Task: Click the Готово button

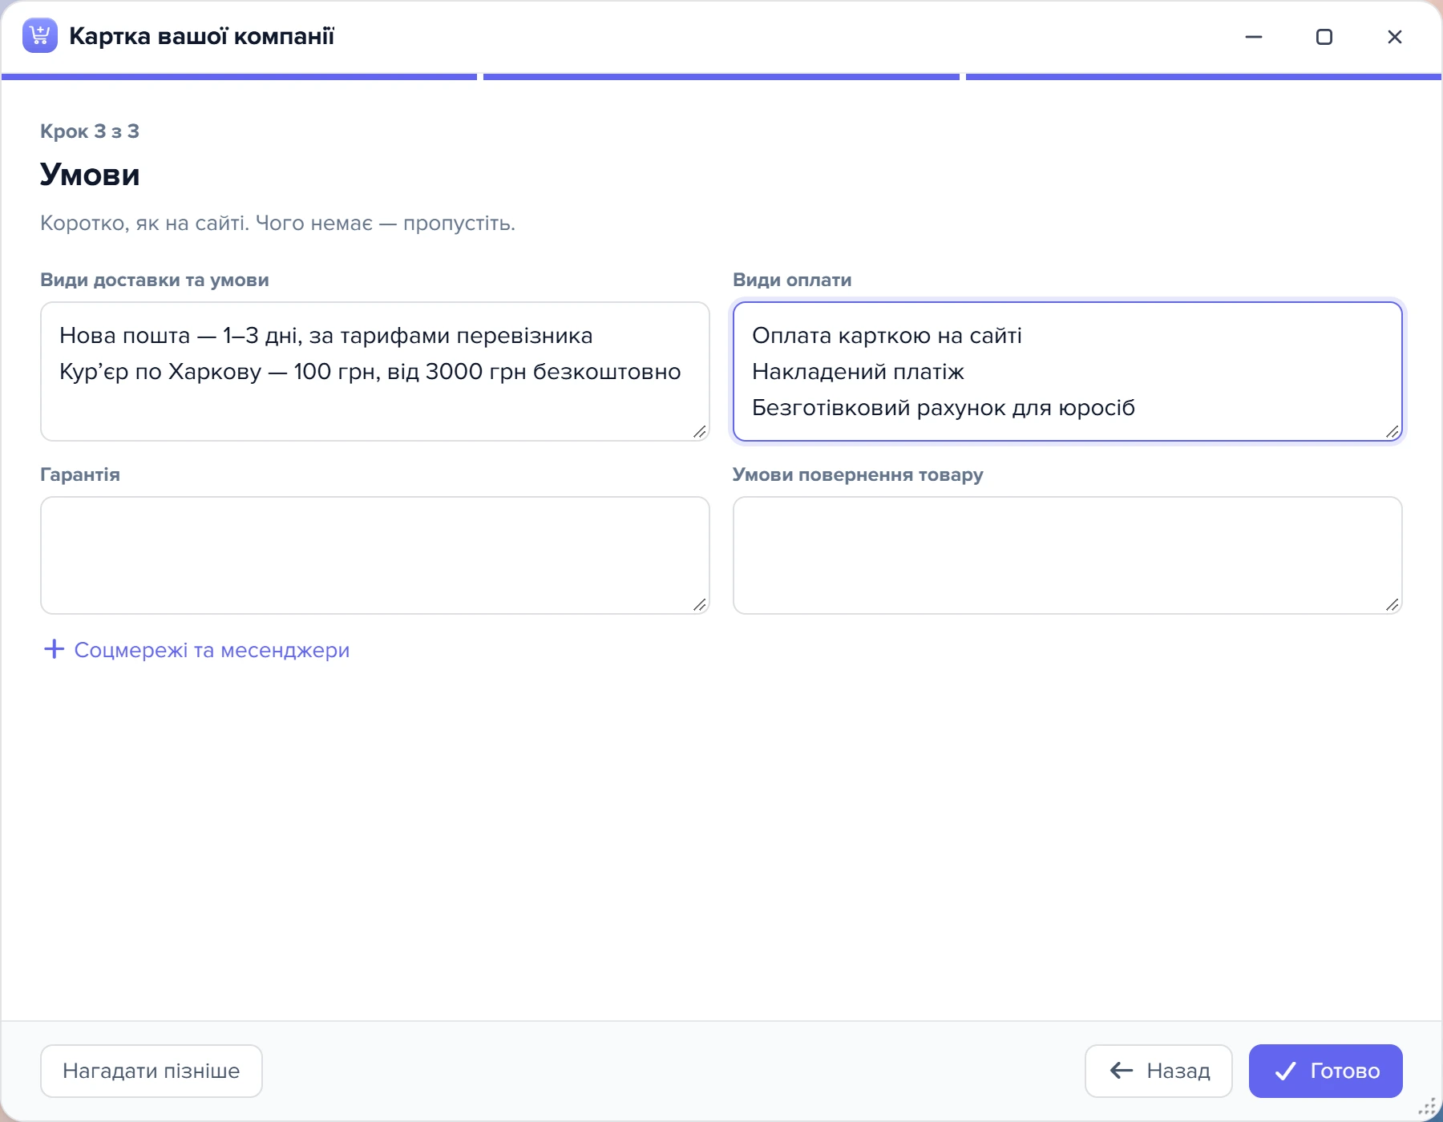Action: (x=1325, y=1071)
